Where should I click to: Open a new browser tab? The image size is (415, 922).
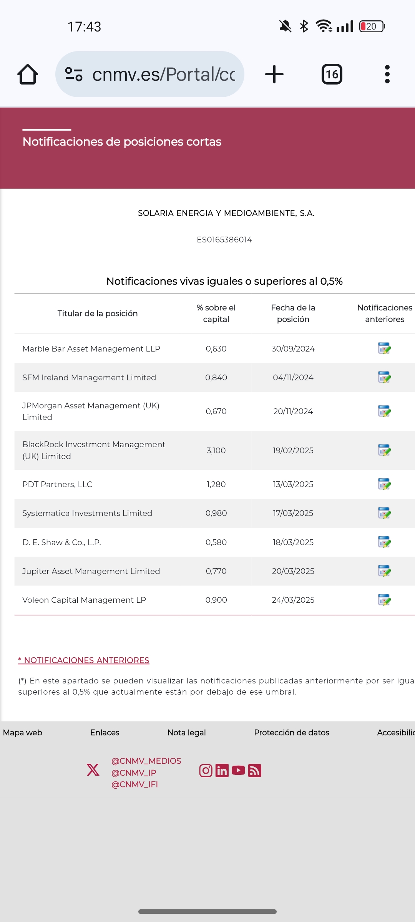[274, 74]
